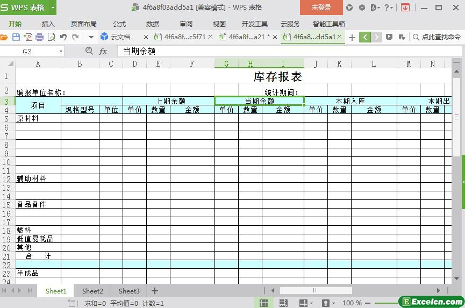Click the Save icon in the toolbar
This screenshot has width=465, height=308.
point(16,37)
